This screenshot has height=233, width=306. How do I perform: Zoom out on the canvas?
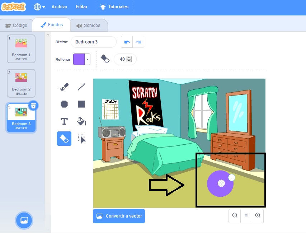tap(235, 215)
